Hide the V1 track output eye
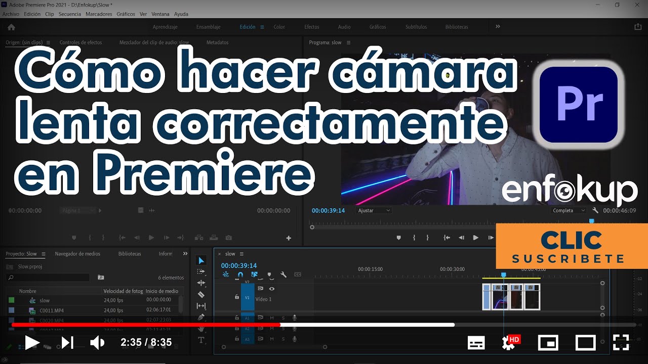The image size is (648, 364). pyautogui.click(x=272, y=289)
